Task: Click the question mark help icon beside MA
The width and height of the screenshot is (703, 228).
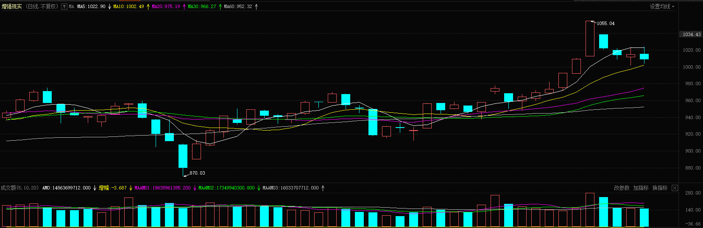Action: point(64,7)
